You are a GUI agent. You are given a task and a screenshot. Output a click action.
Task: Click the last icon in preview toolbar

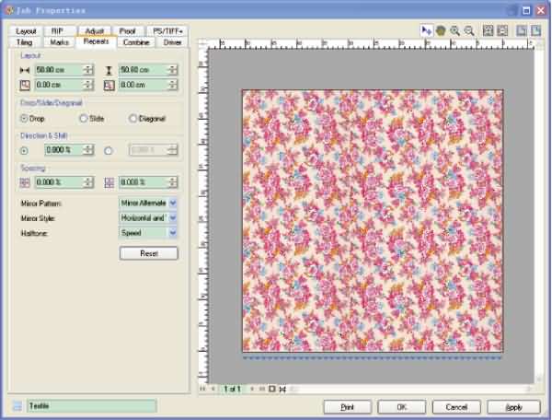[x=535, y=30]
